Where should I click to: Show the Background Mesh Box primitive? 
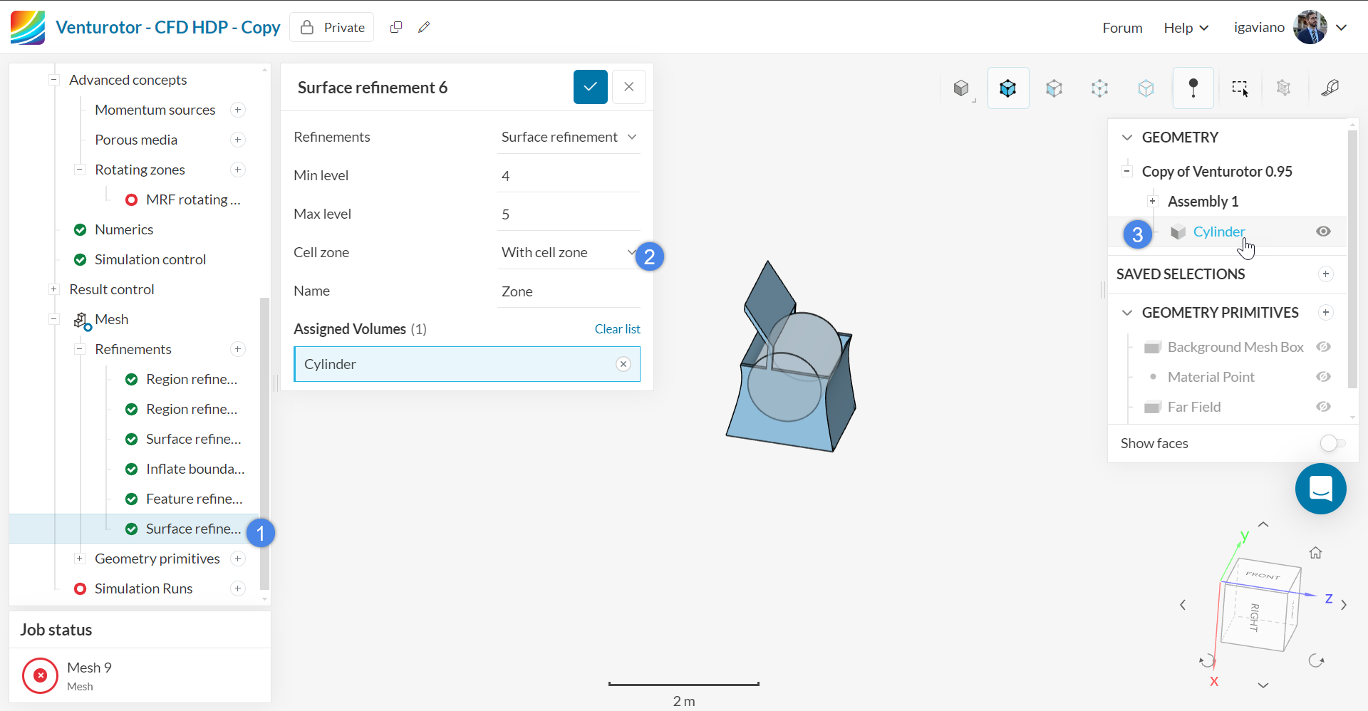coord(1323,347)
